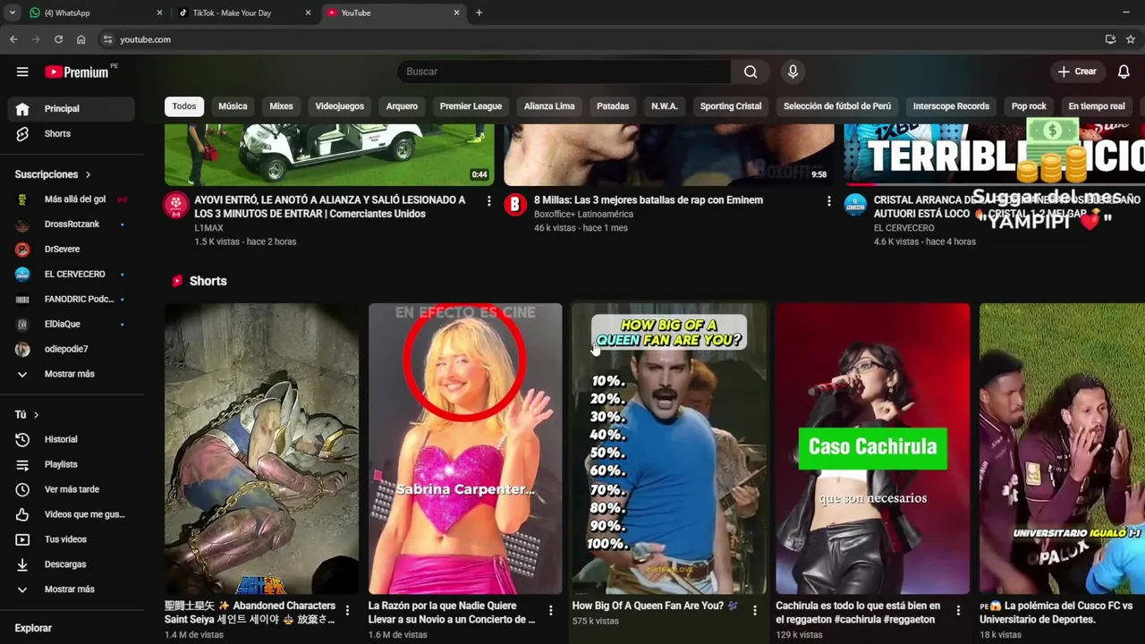Select the Videojuegos filter chip
This screenshot has width=1145, height=644.
(x=340, y=106)
